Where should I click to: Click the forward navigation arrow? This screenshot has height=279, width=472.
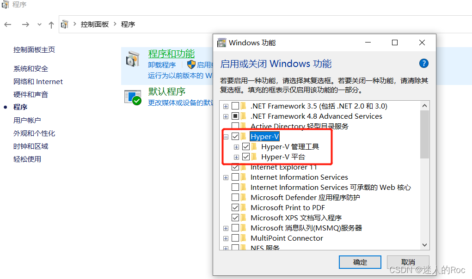[x=25, y=24]
